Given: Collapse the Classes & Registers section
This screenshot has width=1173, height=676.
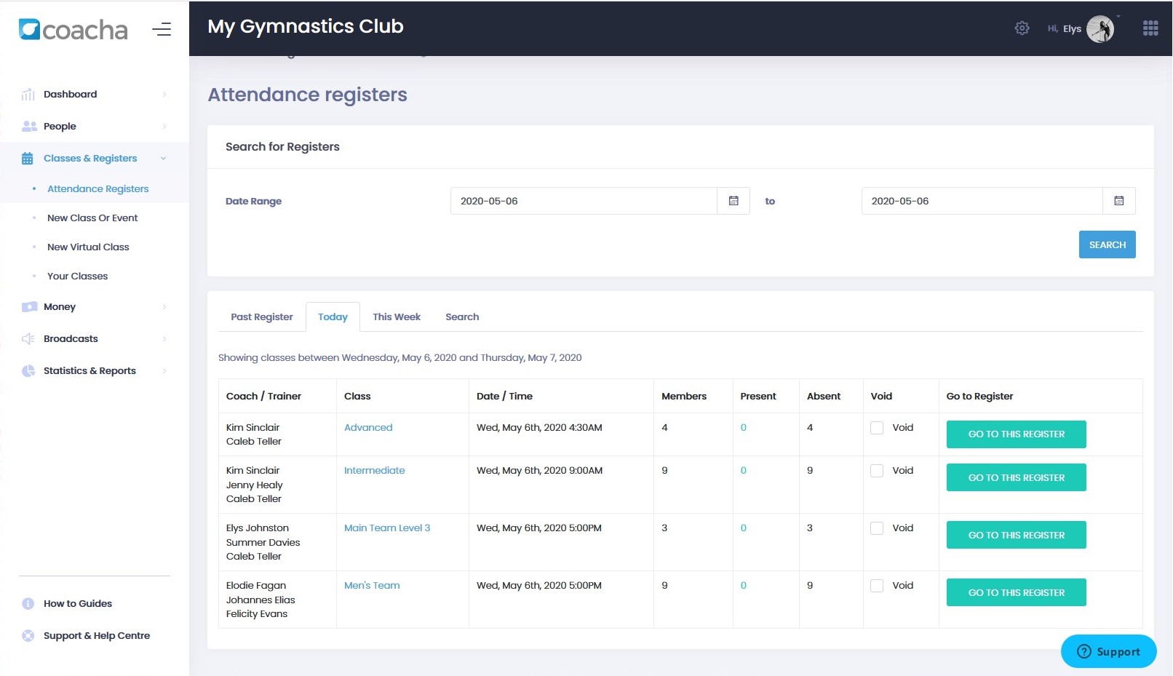Looking at the screenshot, I should [x=163, y=158].
